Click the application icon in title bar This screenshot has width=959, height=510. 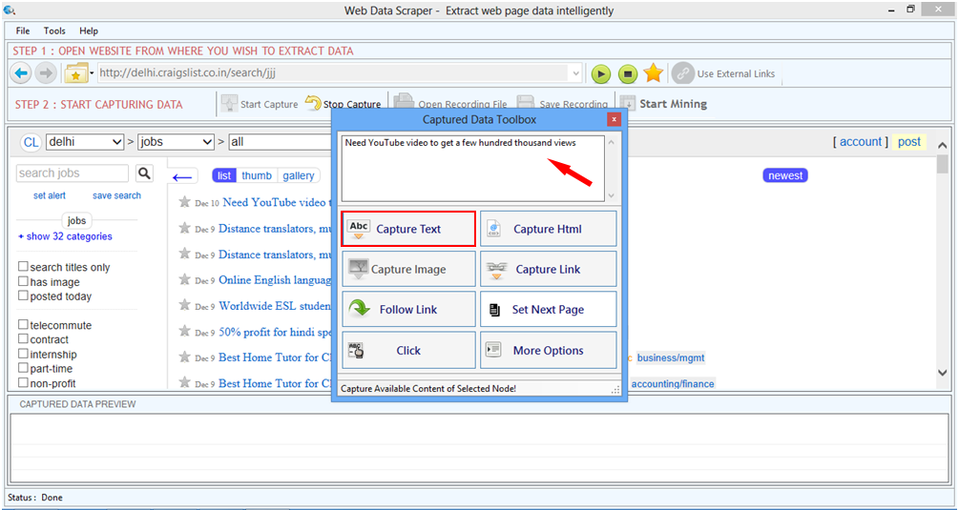10,10
